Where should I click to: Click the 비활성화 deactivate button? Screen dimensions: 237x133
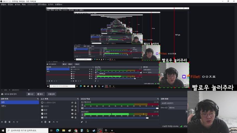point(51,94)
